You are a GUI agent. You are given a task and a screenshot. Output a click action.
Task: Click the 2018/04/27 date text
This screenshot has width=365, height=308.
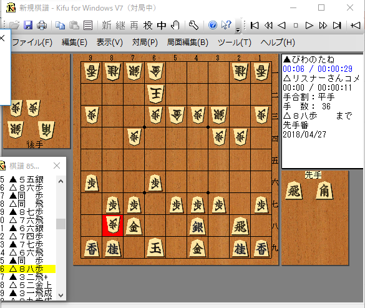point(304,134)
